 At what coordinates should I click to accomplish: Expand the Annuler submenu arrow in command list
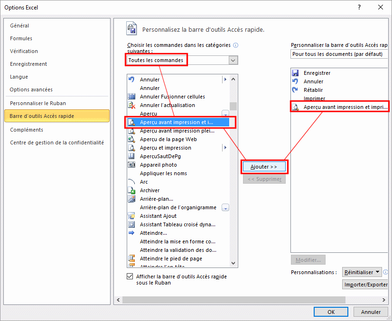click(225, 80)
